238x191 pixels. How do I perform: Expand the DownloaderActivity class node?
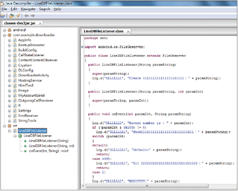click(x=10, y=75)
